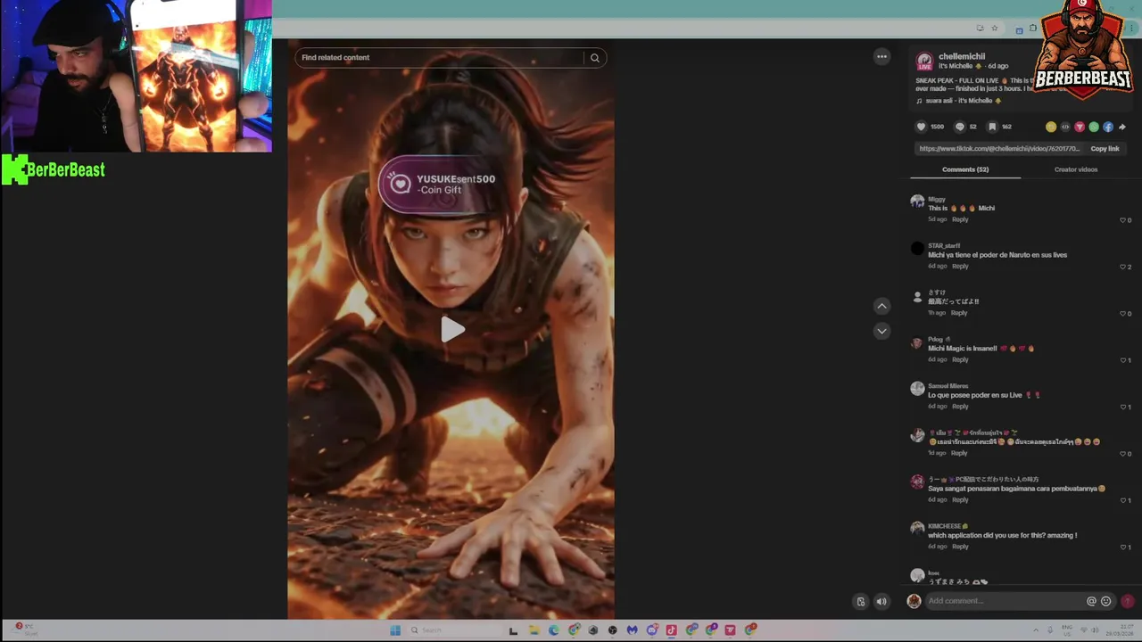Play the video with center play button
The height and width of the screenshot is (642, 1142).
(452, 330)
